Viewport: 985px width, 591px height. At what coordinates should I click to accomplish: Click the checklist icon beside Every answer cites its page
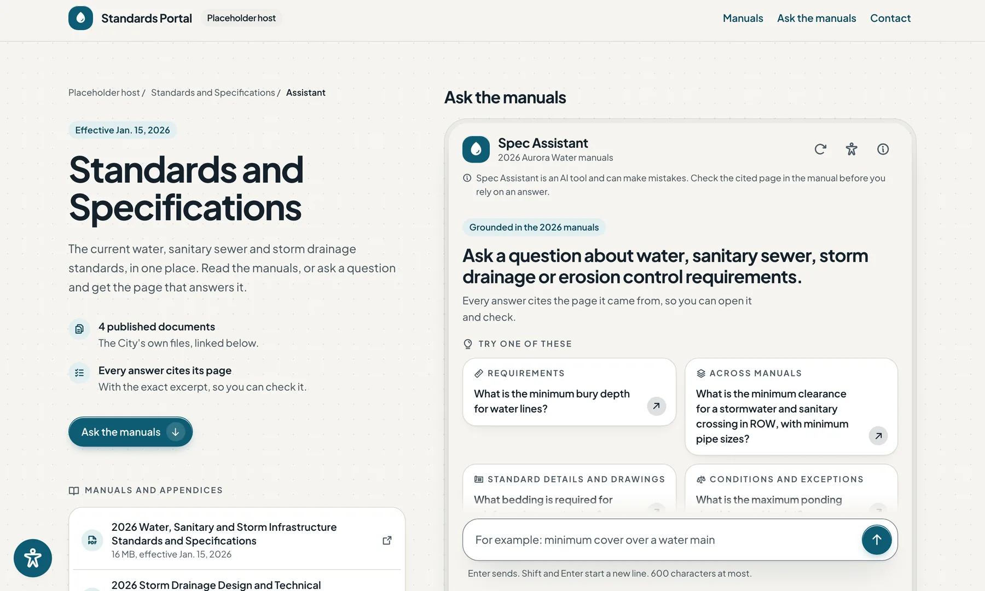79,373
